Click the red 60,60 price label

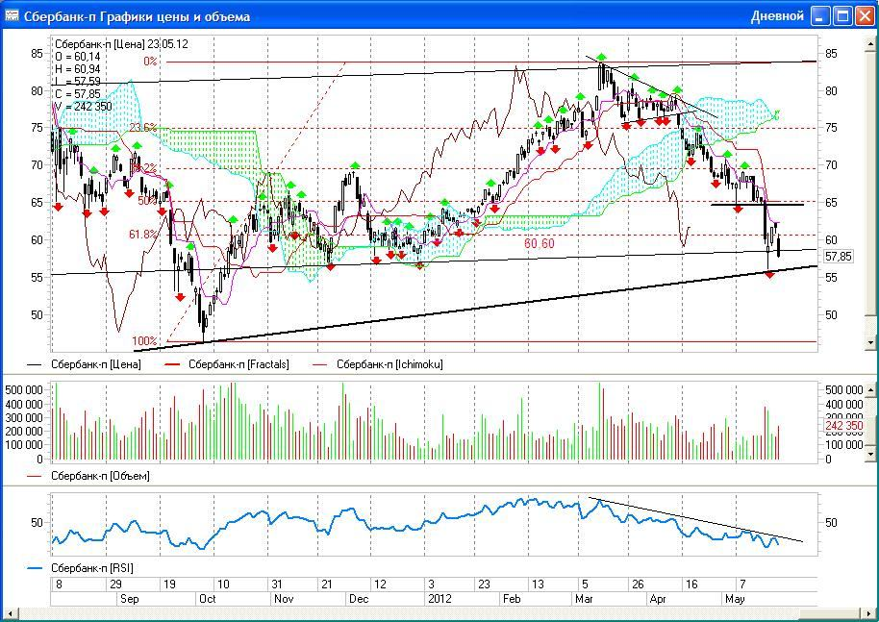pos(540,244)
